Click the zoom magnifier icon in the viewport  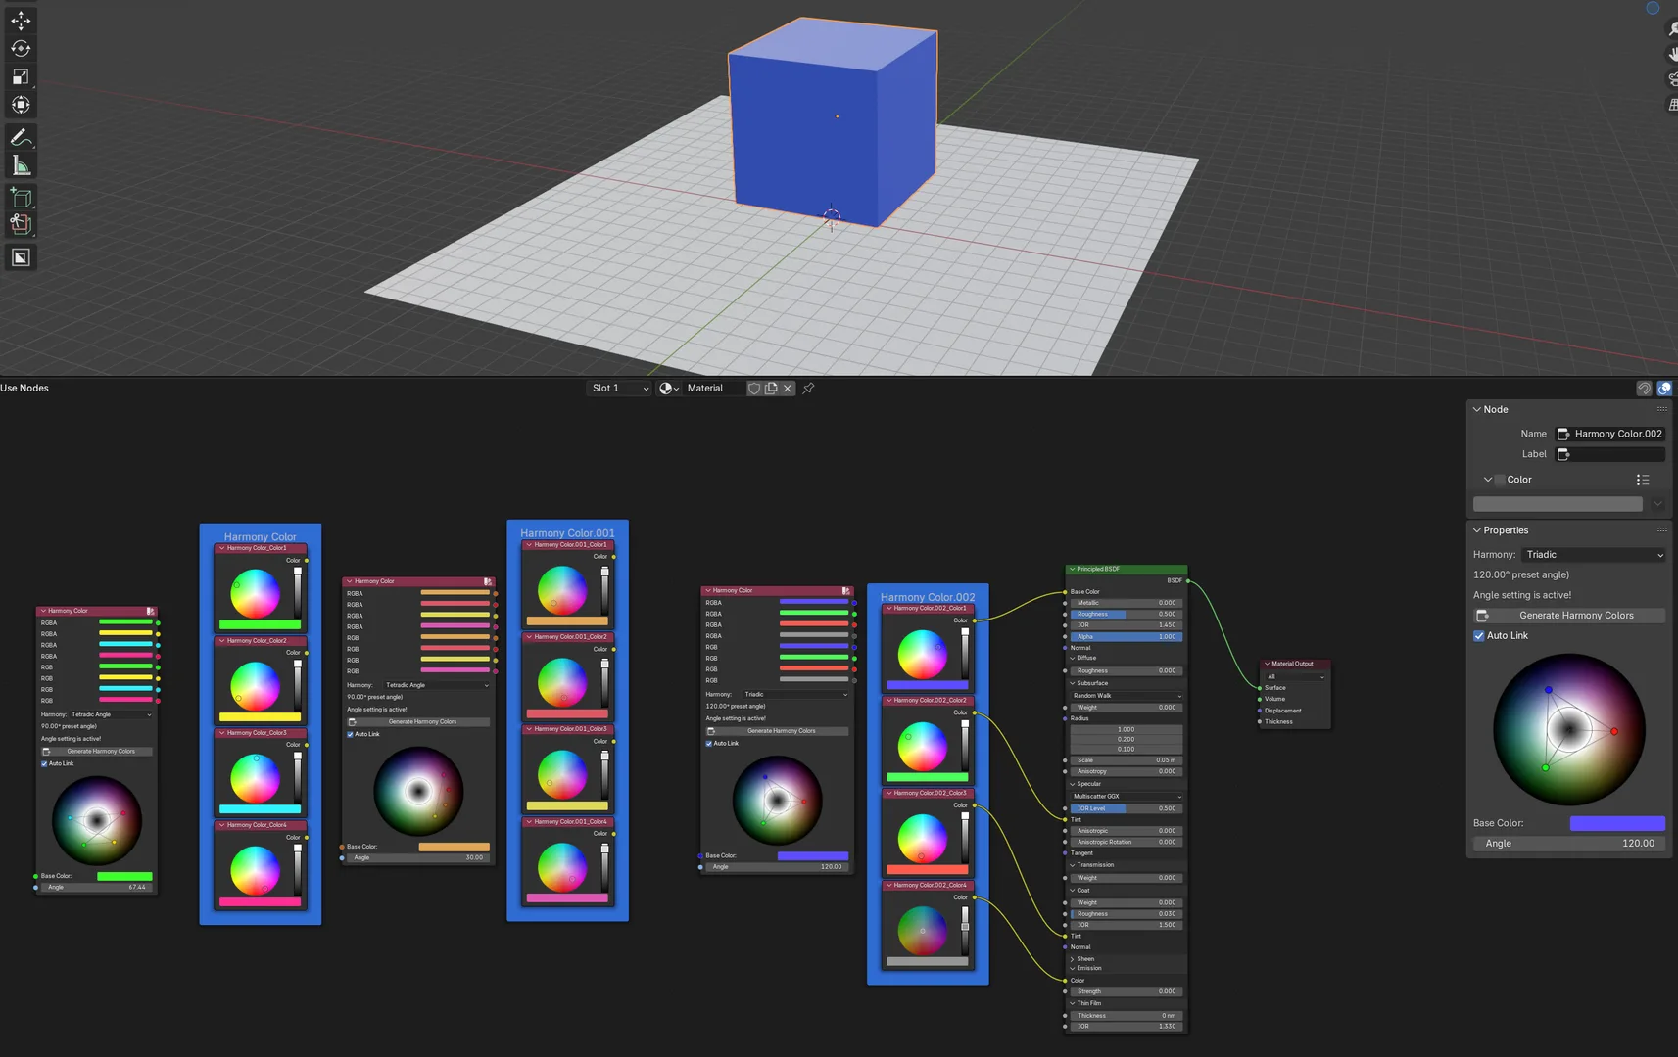1672,30
